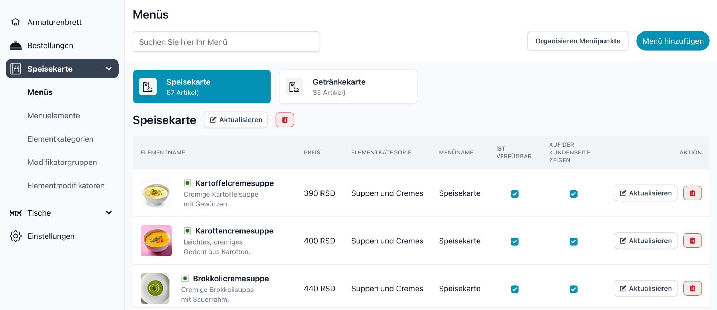Screen dimensions: 717x310
Task: Go to Elementkategorien in the sidebar
Action: 60,139
